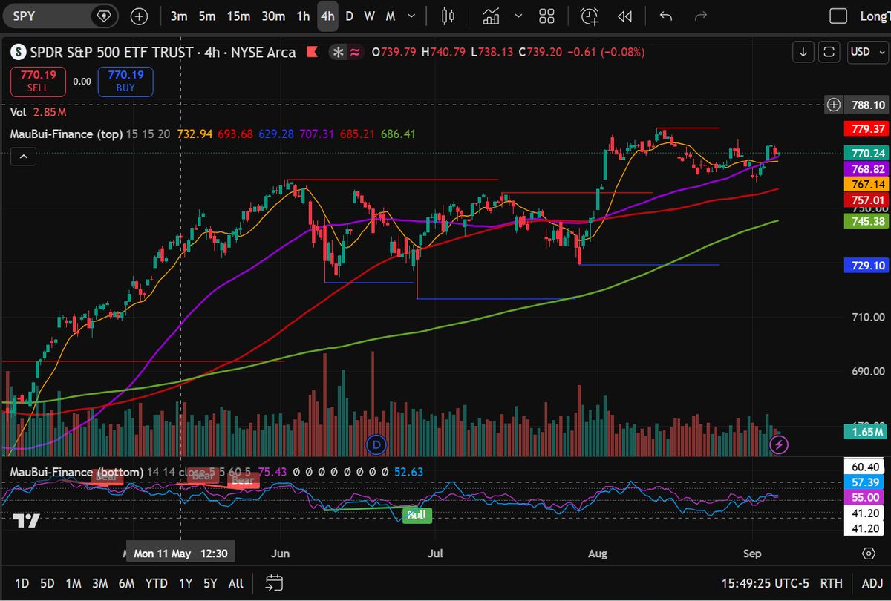Select the Vol 2.85M indicator legend
Viewport: 891px width, 601px height.
coord(39,112)
